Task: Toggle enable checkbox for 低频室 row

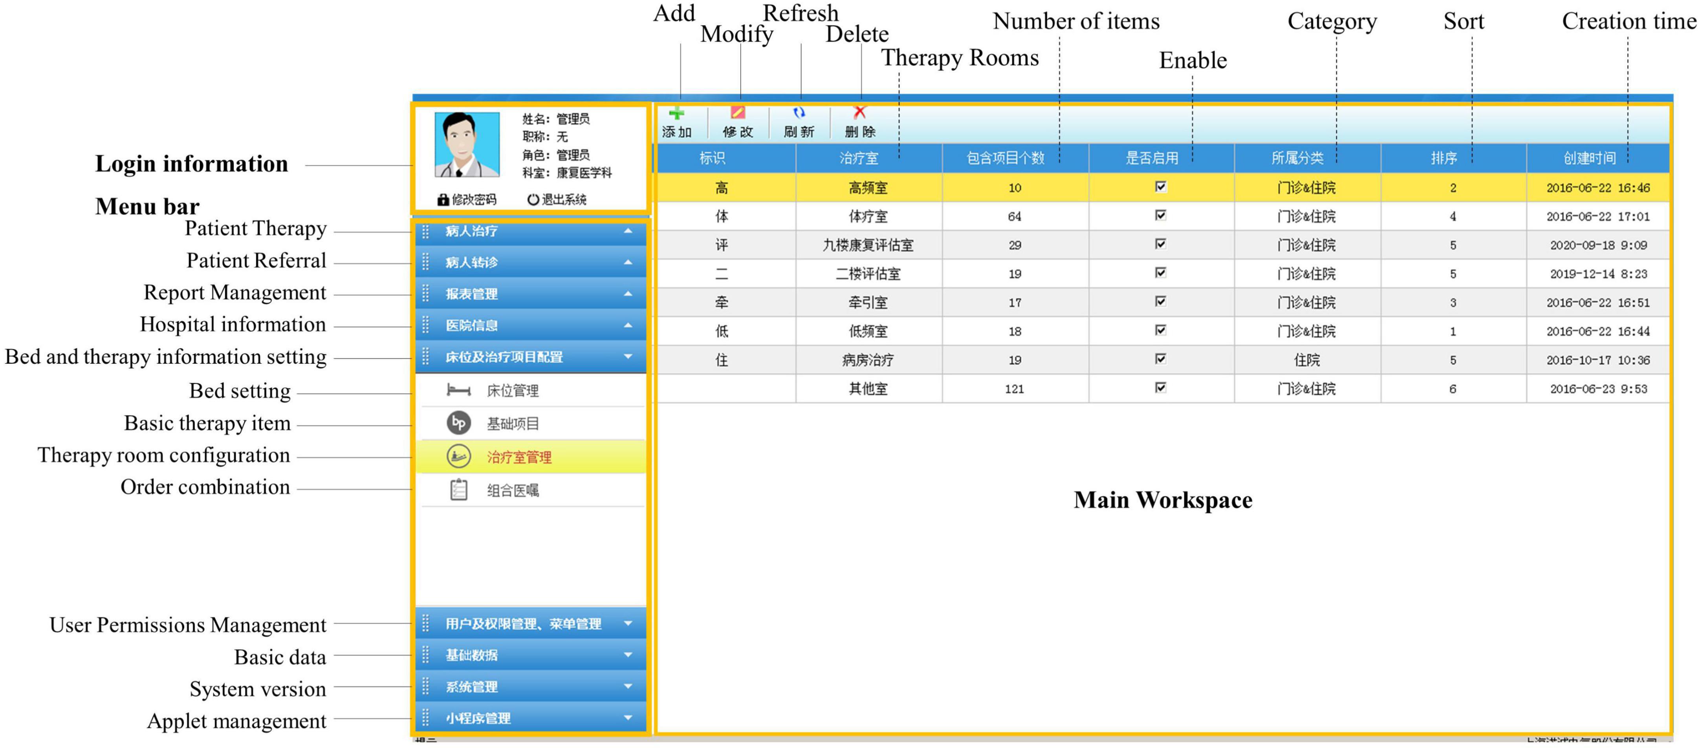Action: 1161,330
